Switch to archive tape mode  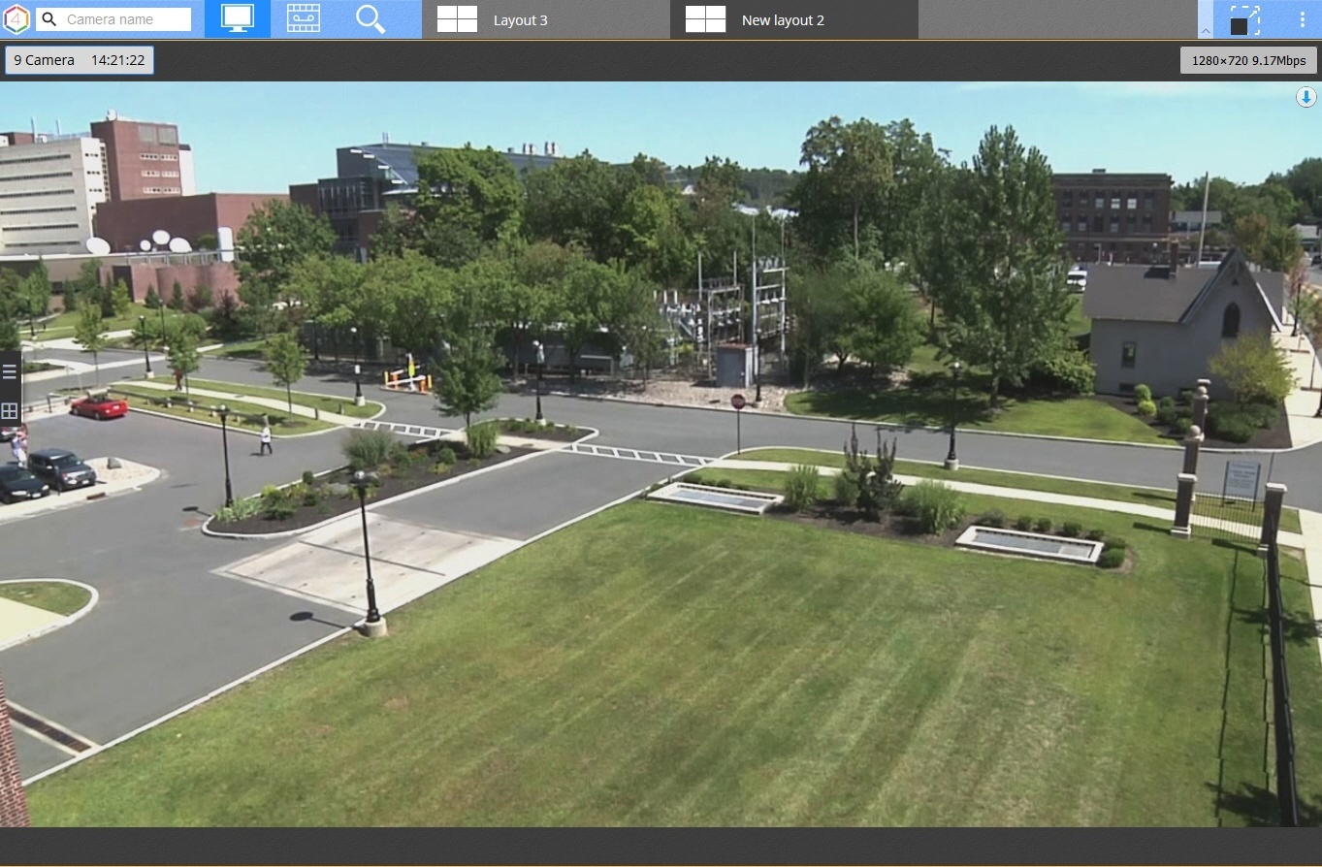304,19
